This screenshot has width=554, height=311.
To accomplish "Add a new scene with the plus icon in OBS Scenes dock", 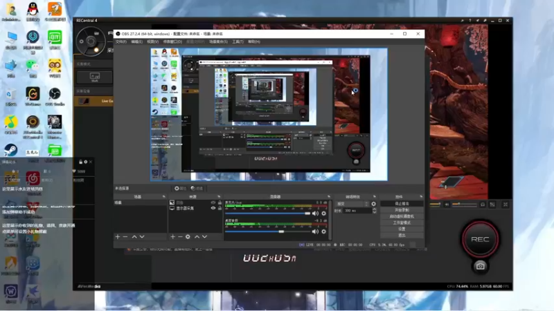I will [118, 236].
